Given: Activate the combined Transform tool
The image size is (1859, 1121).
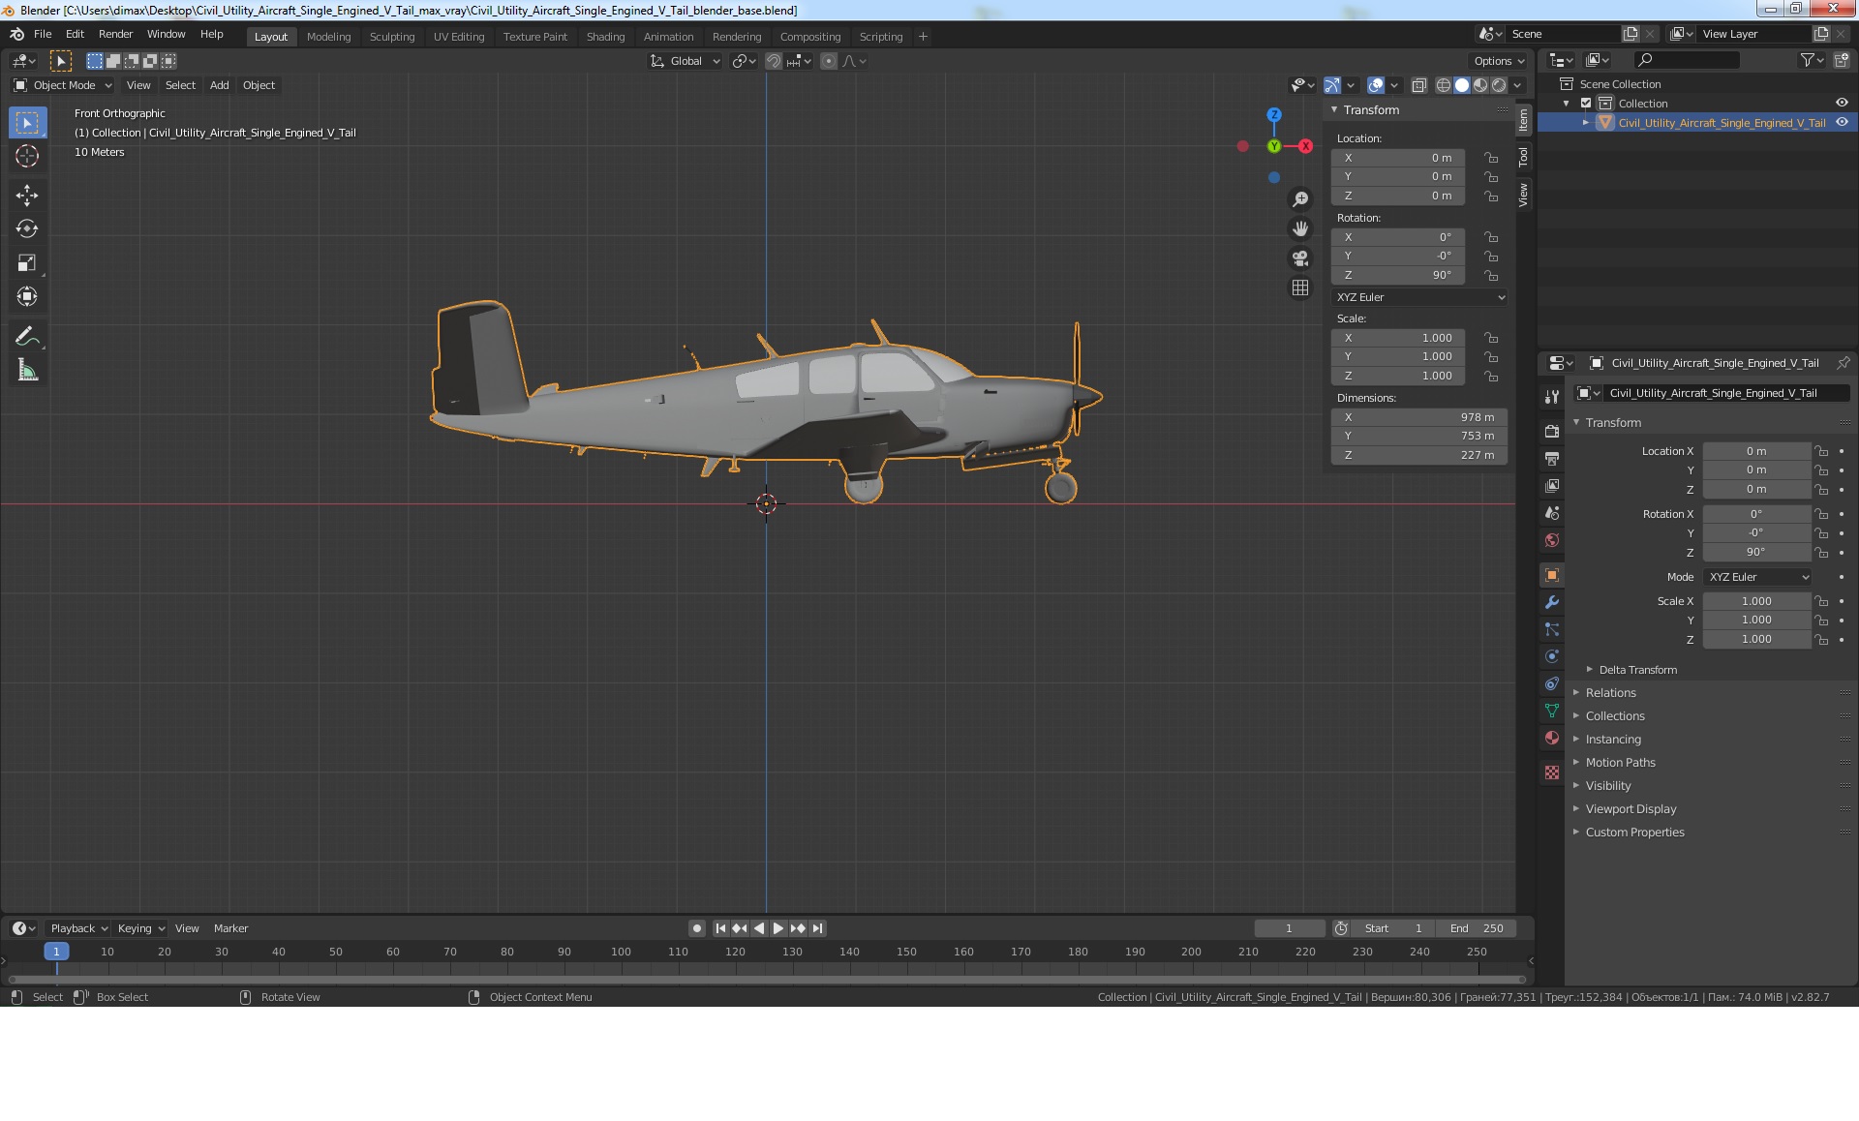Looking at the screenshot, I should pos(27,296).
